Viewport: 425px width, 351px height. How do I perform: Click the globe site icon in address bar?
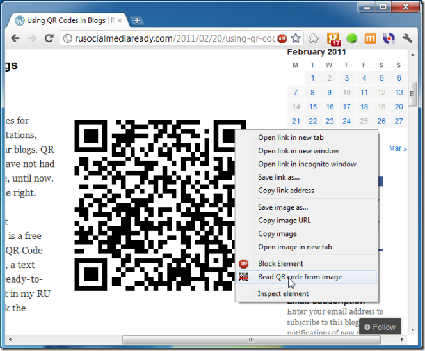(x=67, y=38)
